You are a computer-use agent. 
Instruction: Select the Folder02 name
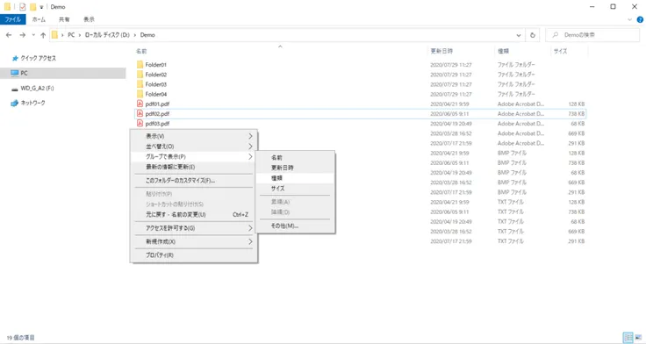(156, 75)
